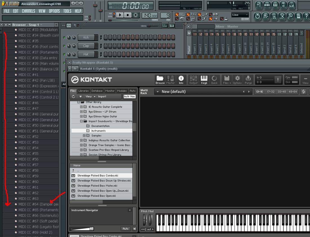The width and height of the screenshot is (310, 237).
Task: Switch to the Libraries tab in Kontakt
Action: (84, 91)
